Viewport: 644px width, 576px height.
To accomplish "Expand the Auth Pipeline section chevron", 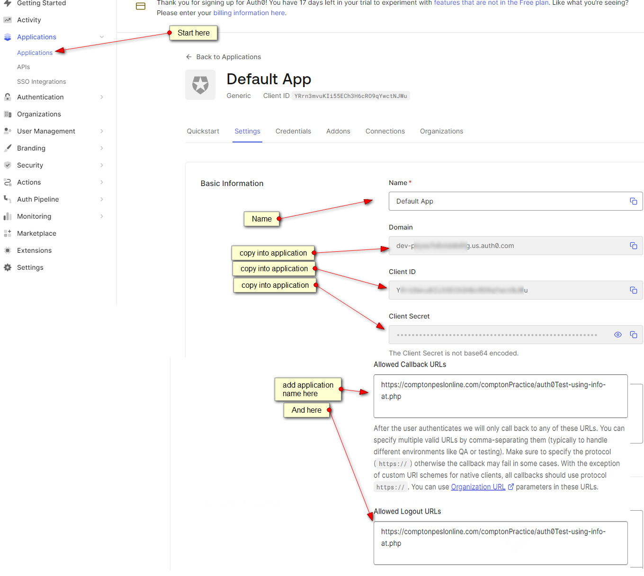I will pyautogui.click(x=102, y=199).
